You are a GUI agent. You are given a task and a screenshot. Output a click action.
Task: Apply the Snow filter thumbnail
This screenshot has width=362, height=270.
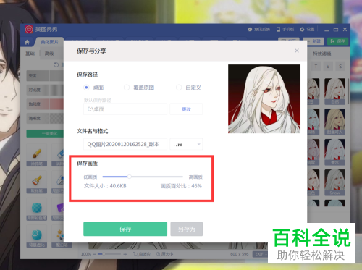(335, 182)
